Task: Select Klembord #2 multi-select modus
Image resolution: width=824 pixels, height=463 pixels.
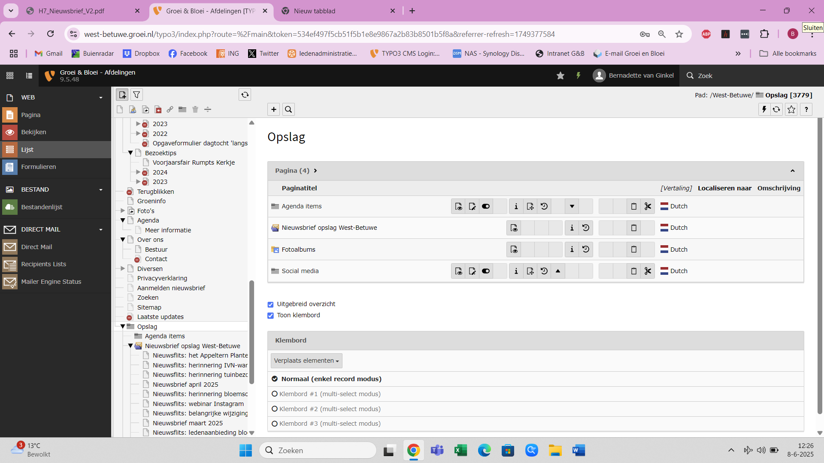Action: [x=275, y=409]
